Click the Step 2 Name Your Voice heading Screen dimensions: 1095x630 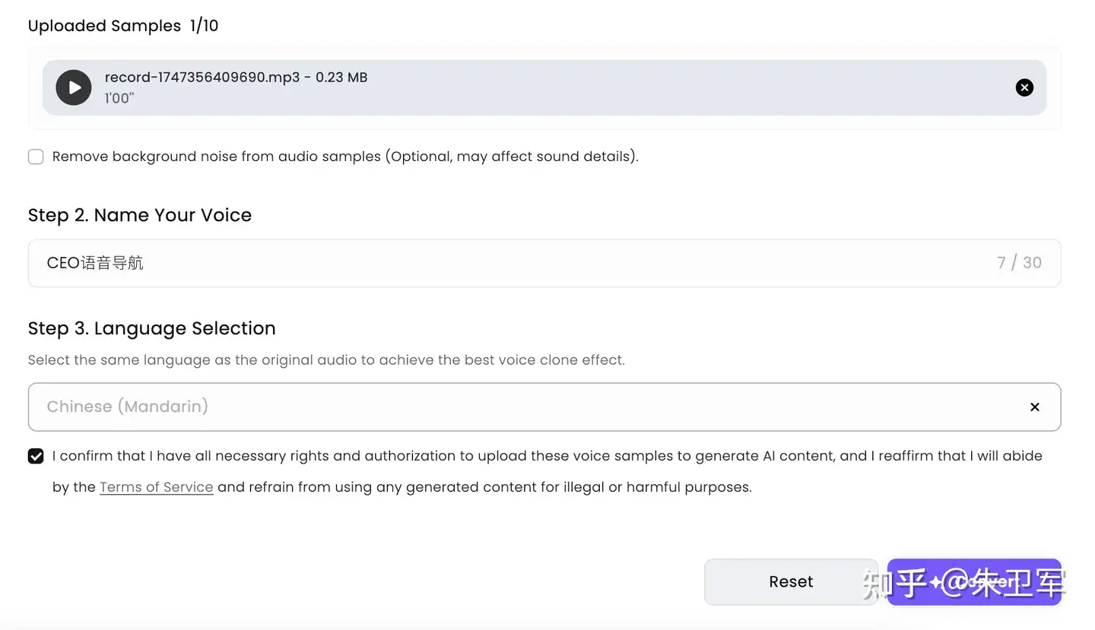140,215
